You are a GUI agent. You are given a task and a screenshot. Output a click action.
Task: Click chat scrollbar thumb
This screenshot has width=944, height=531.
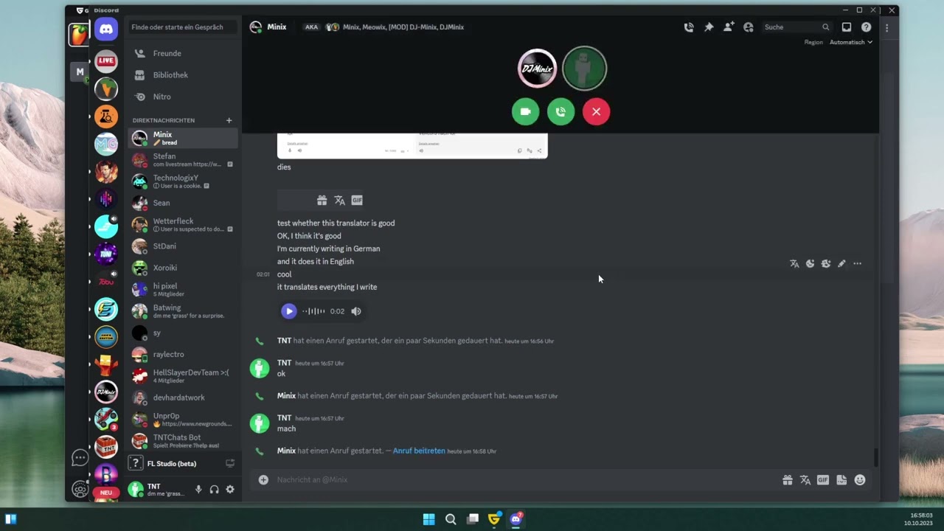(876, 457)
